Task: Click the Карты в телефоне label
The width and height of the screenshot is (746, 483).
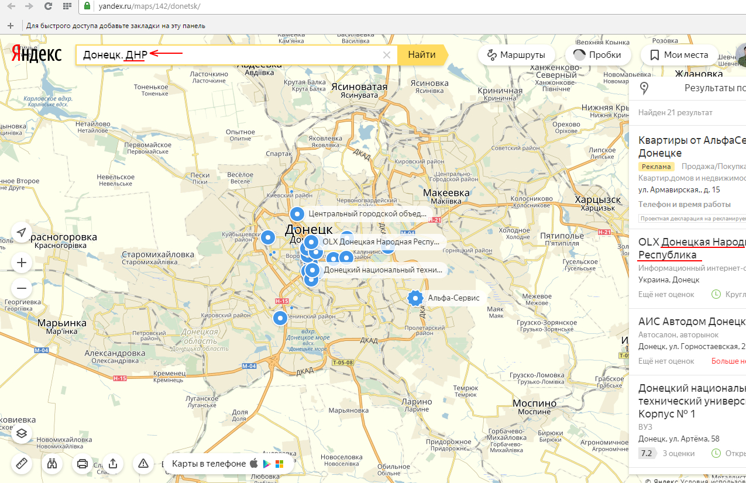Action: (x=209, y=464)
